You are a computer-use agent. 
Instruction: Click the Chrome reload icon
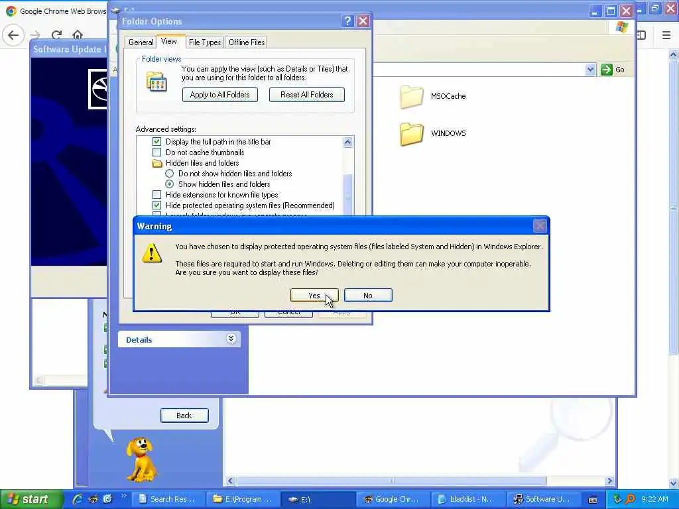coord(56,35)
